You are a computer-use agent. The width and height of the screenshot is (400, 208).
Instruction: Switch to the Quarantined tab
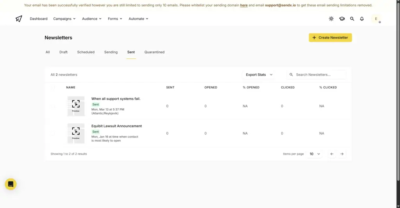coord(154,52)
